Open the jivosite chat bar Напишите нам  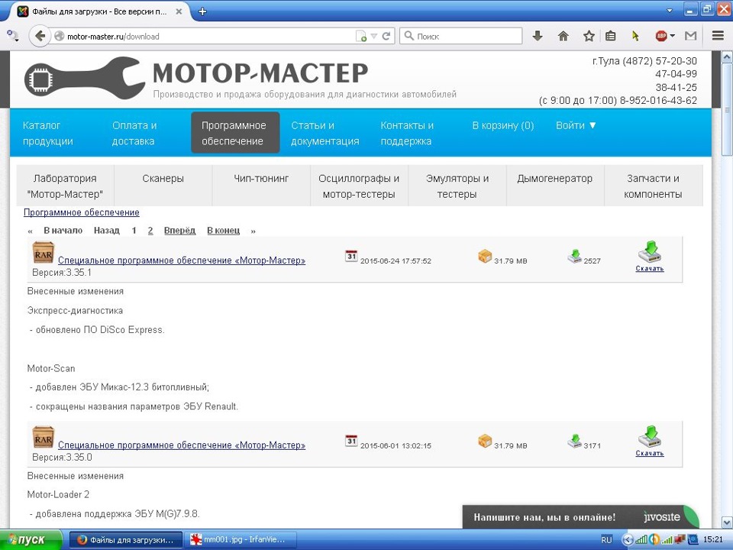(x=580, y=517)
